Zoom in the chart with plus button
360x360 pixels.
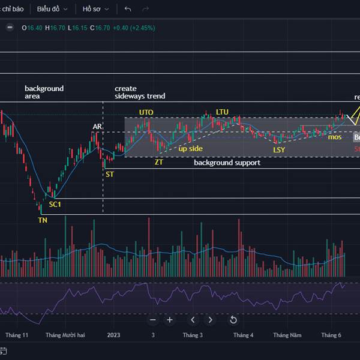[x=170, y=320]
